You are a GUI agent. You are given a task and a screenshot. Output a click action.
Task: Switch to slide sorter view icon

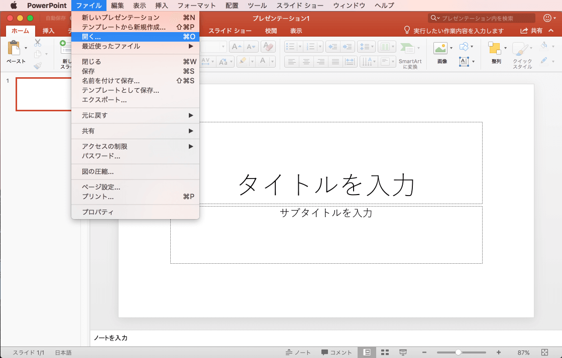[385, 352]
